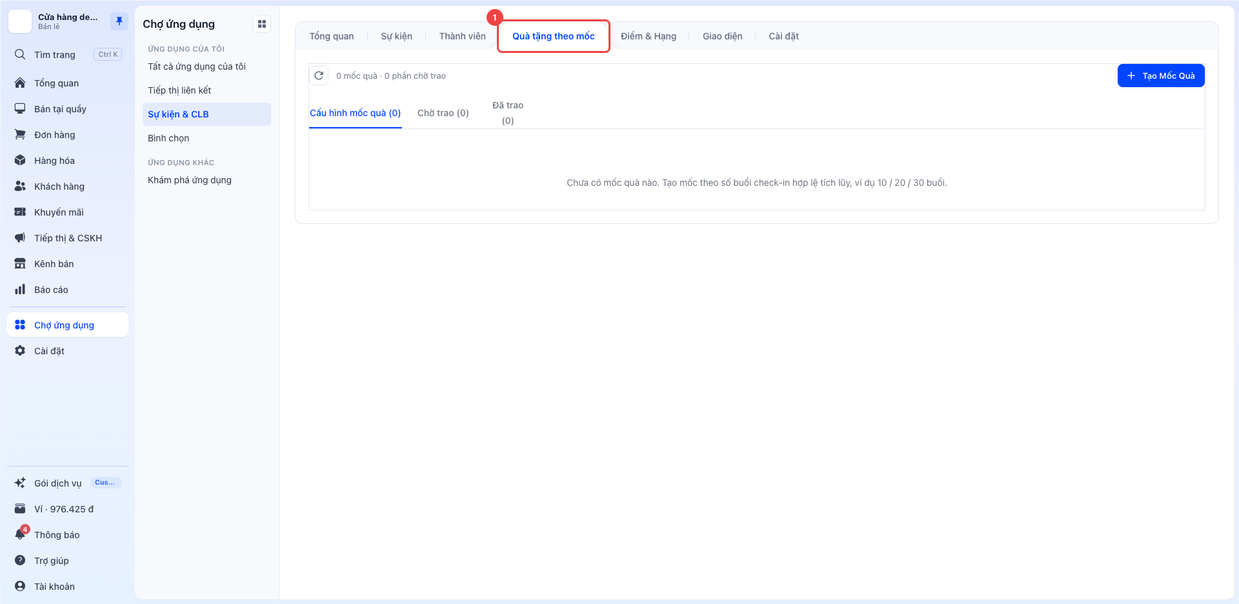
Task: Click the box icon for Hàng hóa
Action: click(20, 160)
